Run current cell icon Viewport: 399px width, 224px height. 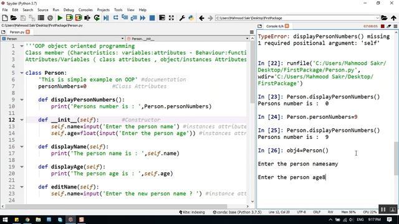click(69, 18)
